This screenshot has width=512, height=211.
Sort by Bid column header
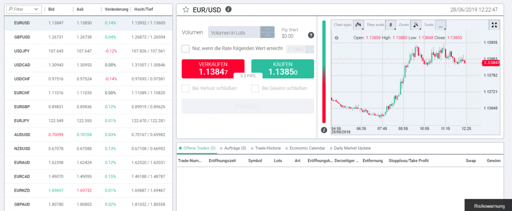(51, 9)
